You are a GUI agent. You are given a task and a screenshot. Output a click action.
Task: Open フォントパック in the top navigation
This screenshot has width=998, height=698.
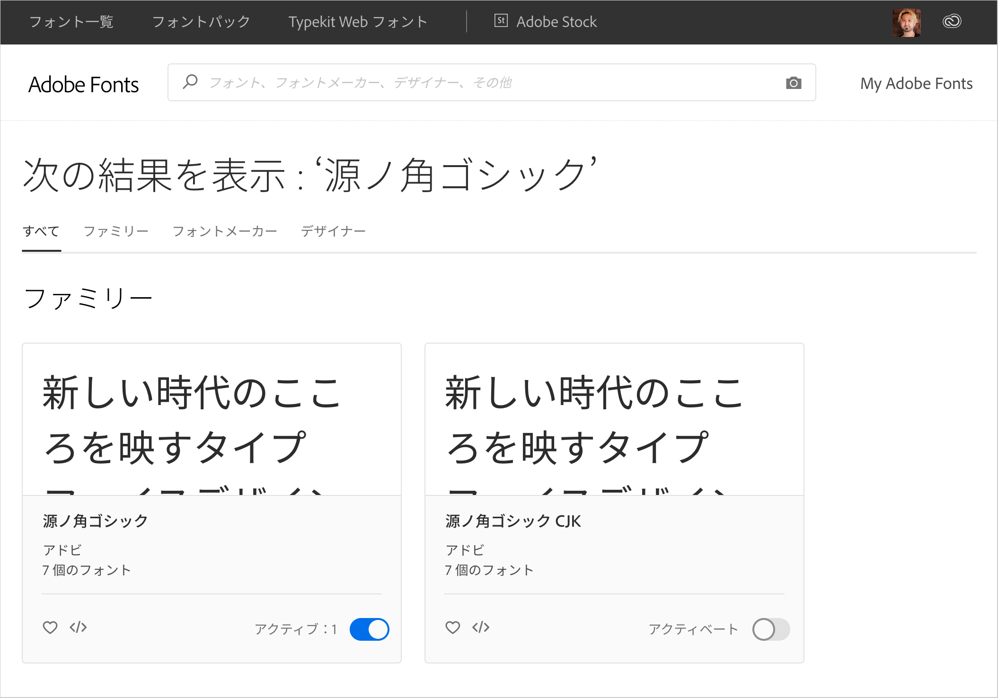[x=201, y=22]
